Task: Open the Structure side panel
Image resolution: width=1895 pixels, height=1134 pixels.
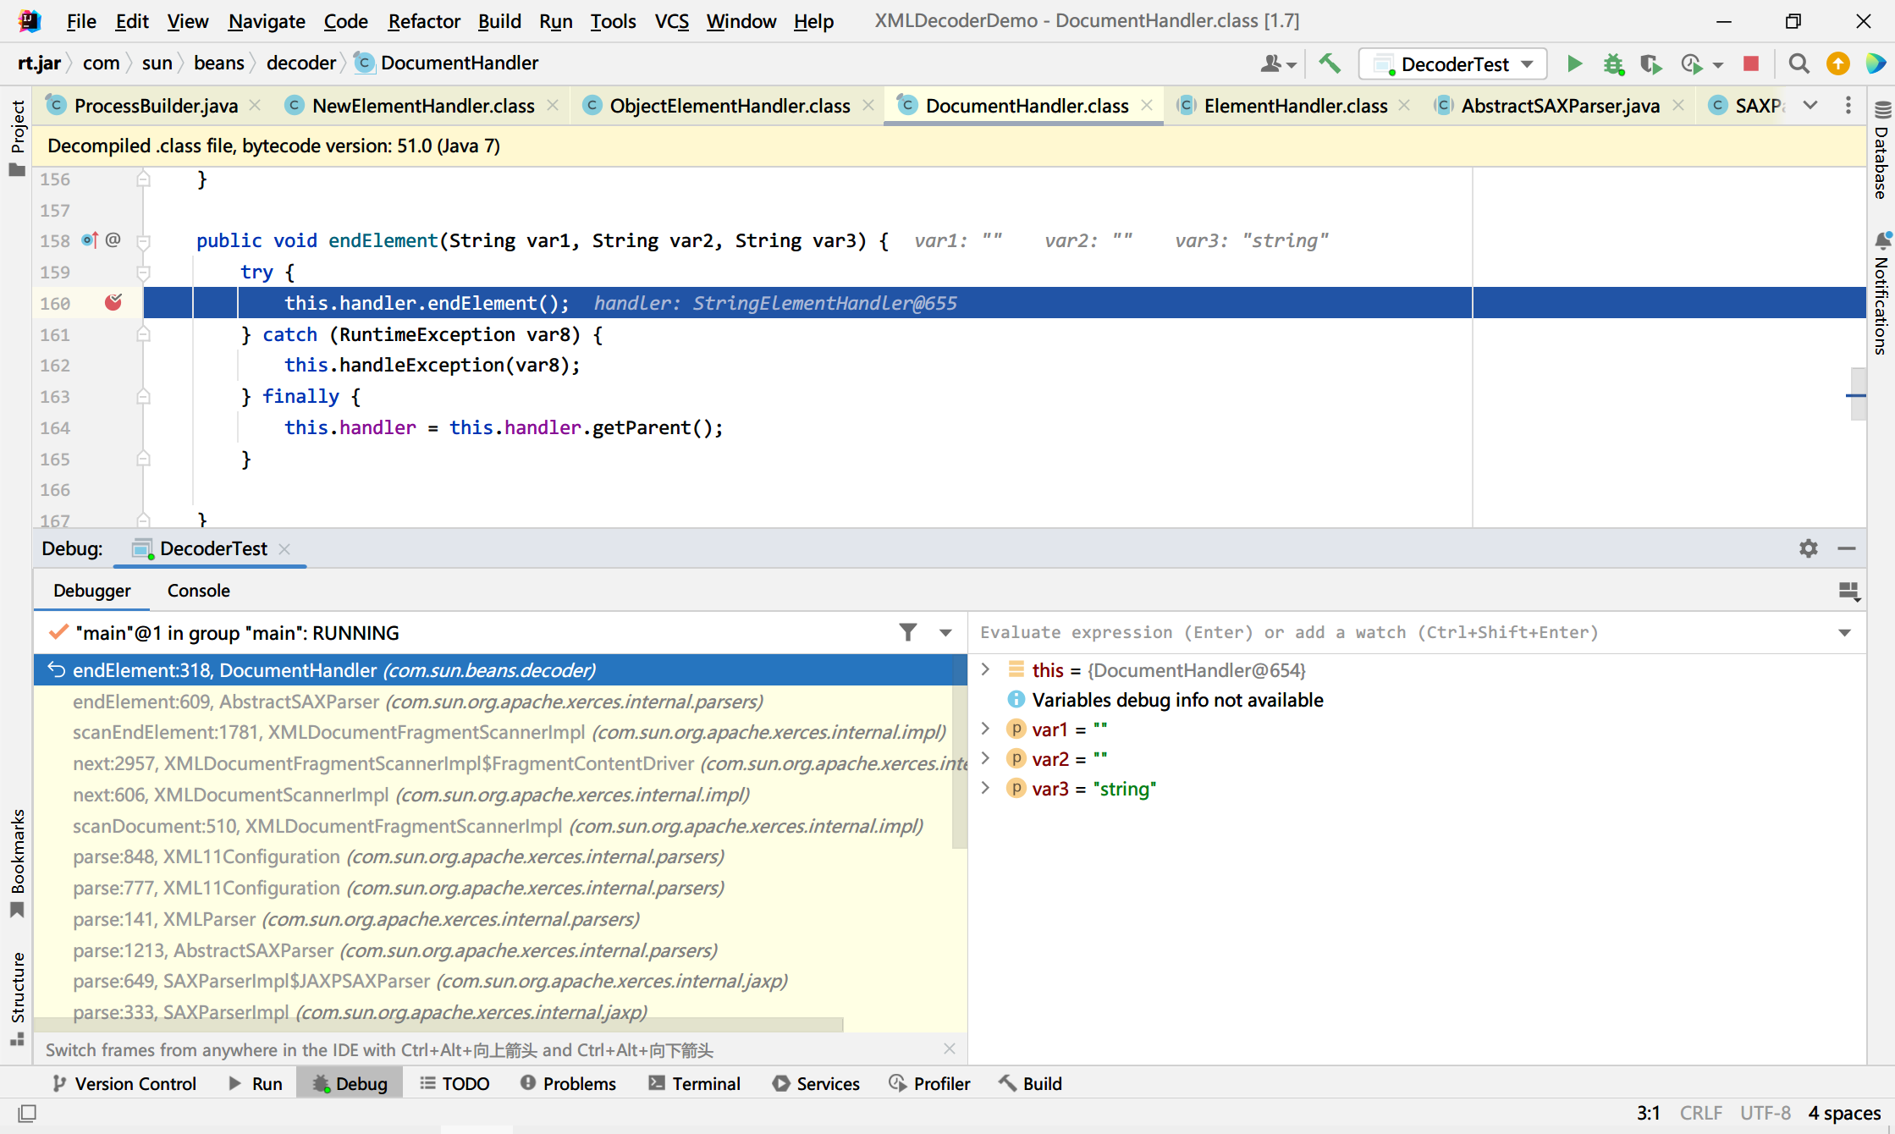Action: [x=17, y=999]
